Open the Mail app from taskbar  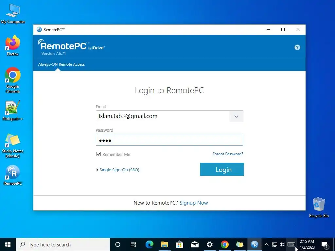click(194, 244)
